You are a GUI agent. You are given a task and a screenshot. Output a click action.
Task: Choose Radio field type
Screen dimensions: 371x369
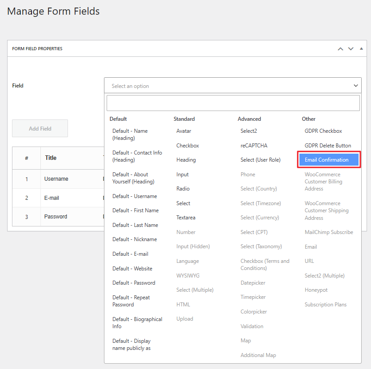pyautogui.click(x=183, y=189)
